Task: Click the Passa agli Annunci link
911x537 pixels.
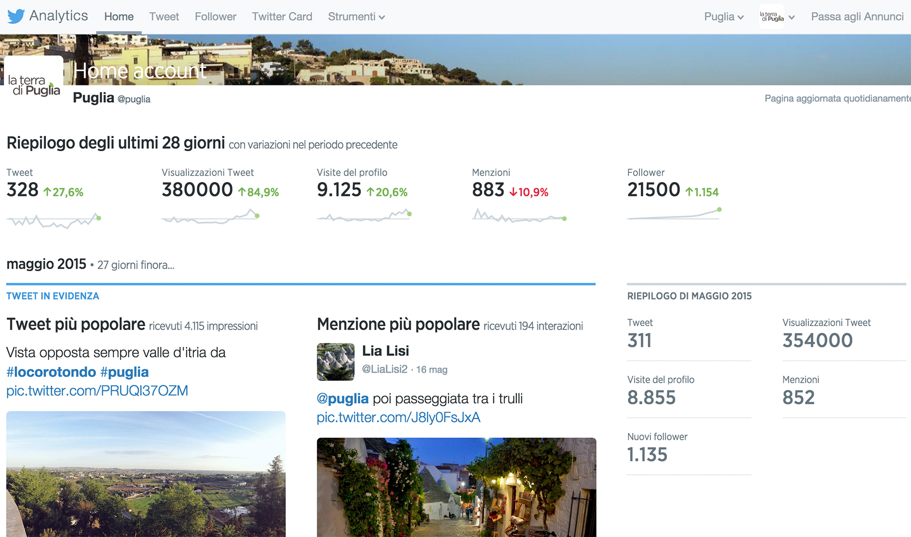Action: click(857, 17)
